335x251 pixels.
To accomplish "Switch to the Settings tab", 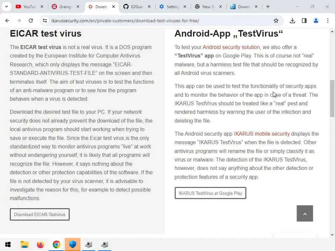I will [x=169, y=7].
